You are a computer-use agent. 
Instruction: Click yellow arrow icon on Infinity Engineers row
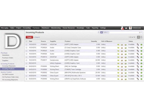[x=118, y=63]
